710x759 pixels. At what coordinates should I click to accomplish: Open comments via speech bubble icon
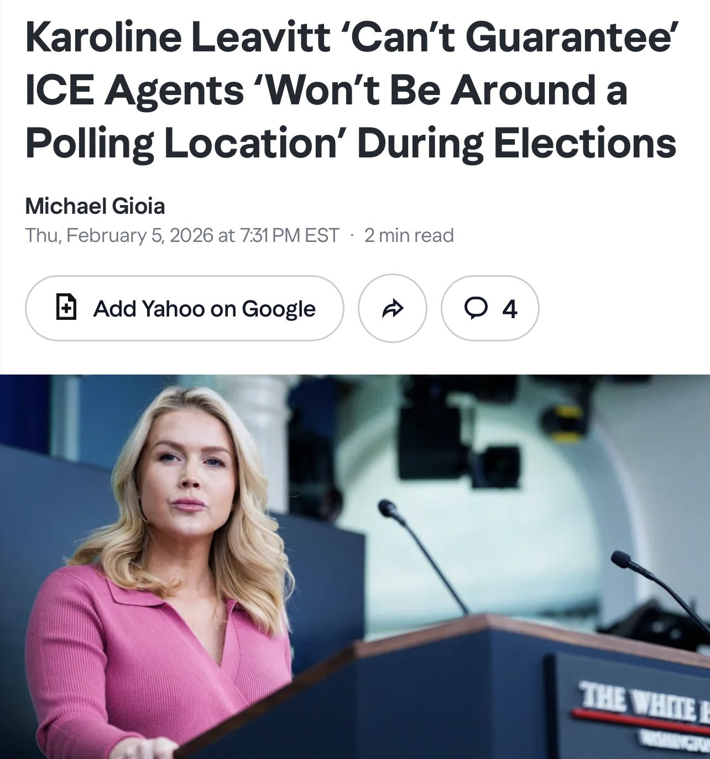pos(476,308)
